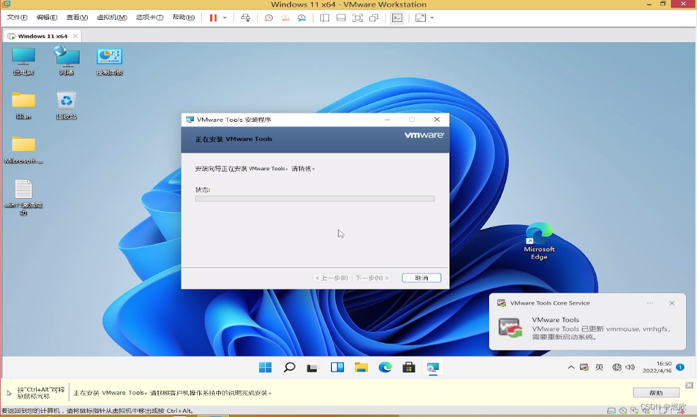Open taskbar Search

tap(290, 367)
